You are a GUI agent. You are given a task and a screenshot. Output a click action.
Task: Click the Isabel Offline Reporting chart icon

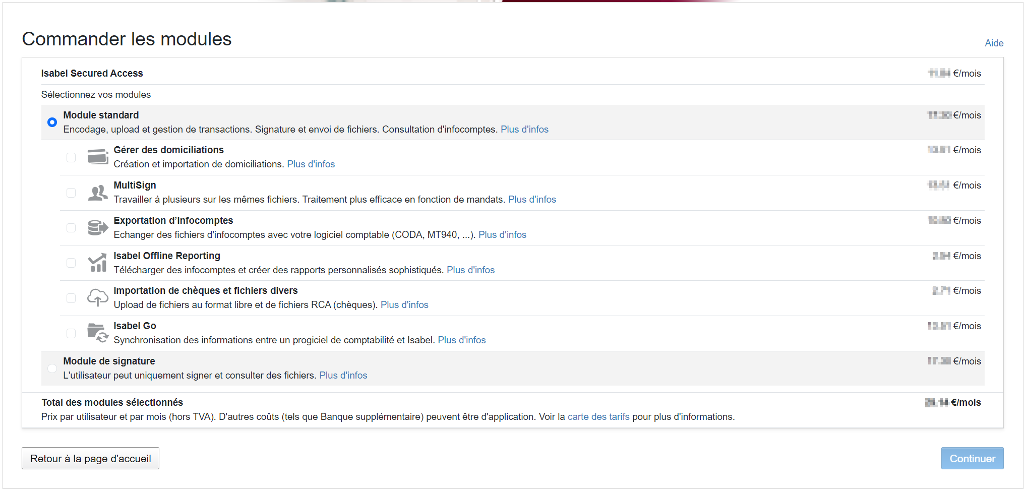pyautogui.click(x=97, y=263)
